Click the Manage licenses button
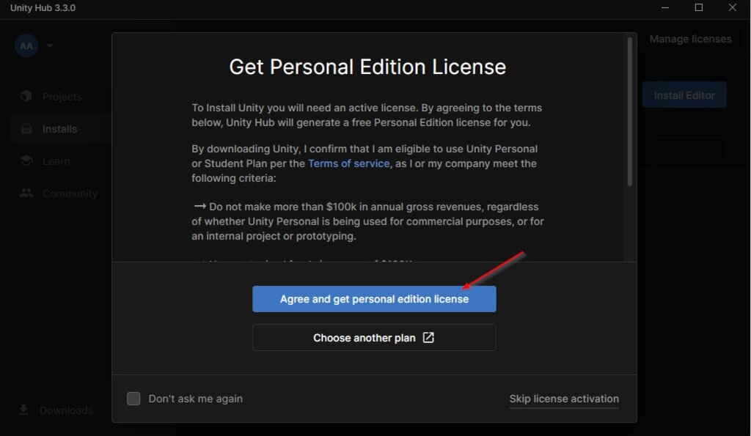751x436 pixels. click(690, 39)
